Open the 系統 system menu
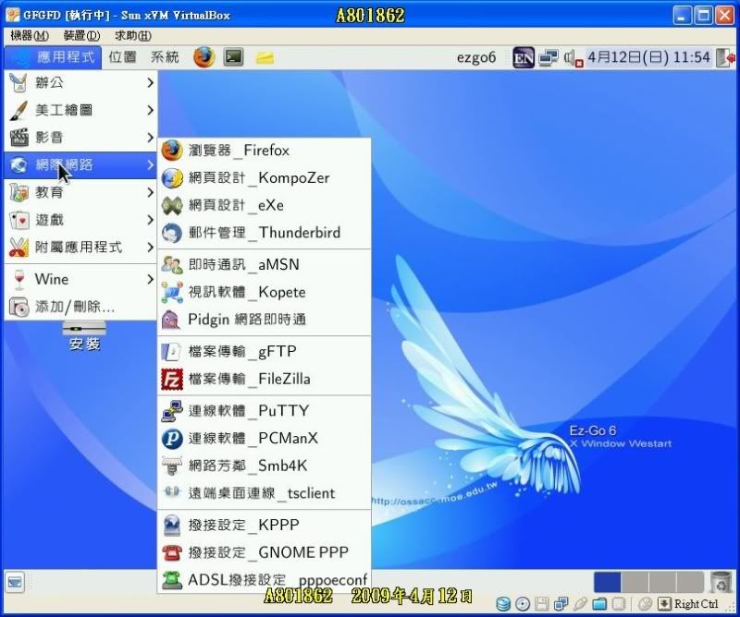 pyautogui.click(x=165, y=57)
